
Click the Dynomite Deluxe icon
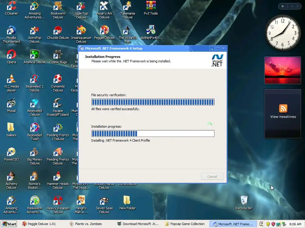click(58, 79)
